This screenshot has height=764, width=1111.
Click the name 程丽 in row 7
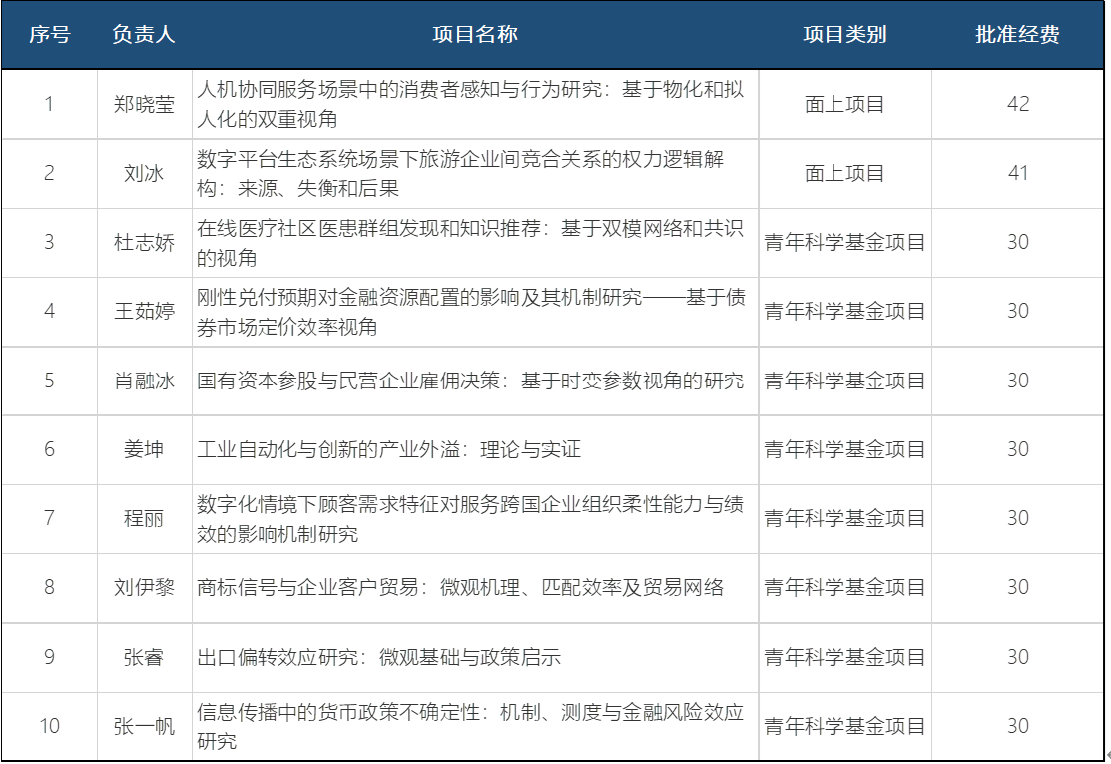[144, 518]
